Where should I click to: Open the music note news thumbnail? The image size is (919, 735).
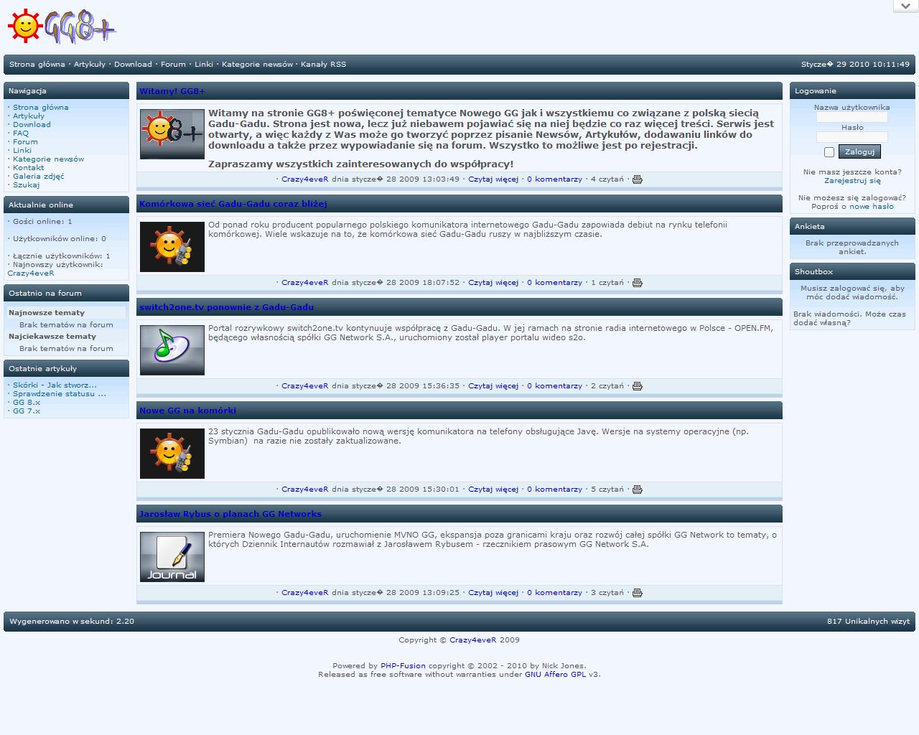(x=172, y=350)
